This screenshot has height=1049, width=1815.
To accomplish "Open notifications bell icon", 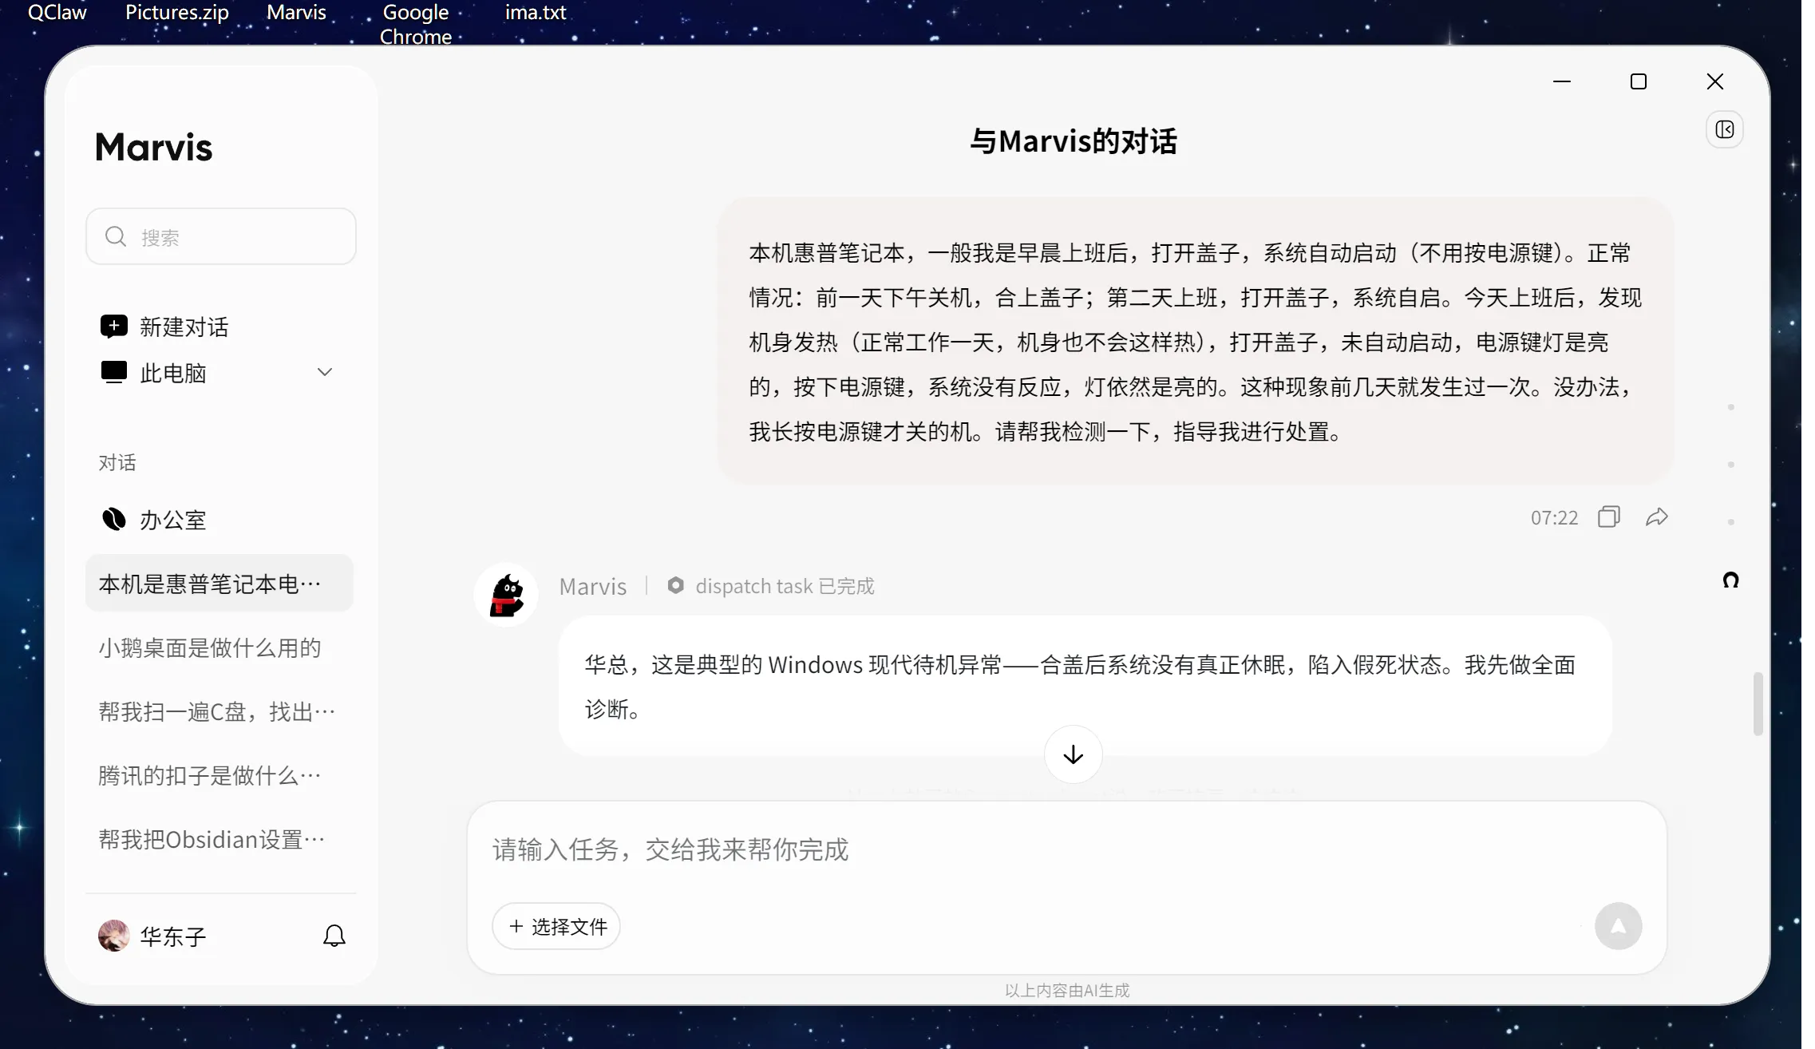I will click(x=334, y=936).
